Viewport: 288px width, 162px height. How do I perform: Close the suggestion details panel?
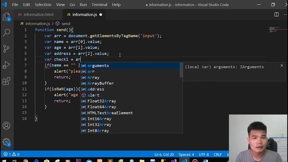[x=282, y=66]
